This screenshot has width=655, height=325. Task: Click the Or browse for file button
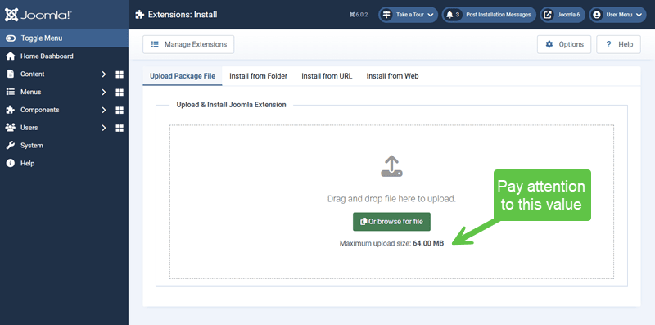pos(391,222)
